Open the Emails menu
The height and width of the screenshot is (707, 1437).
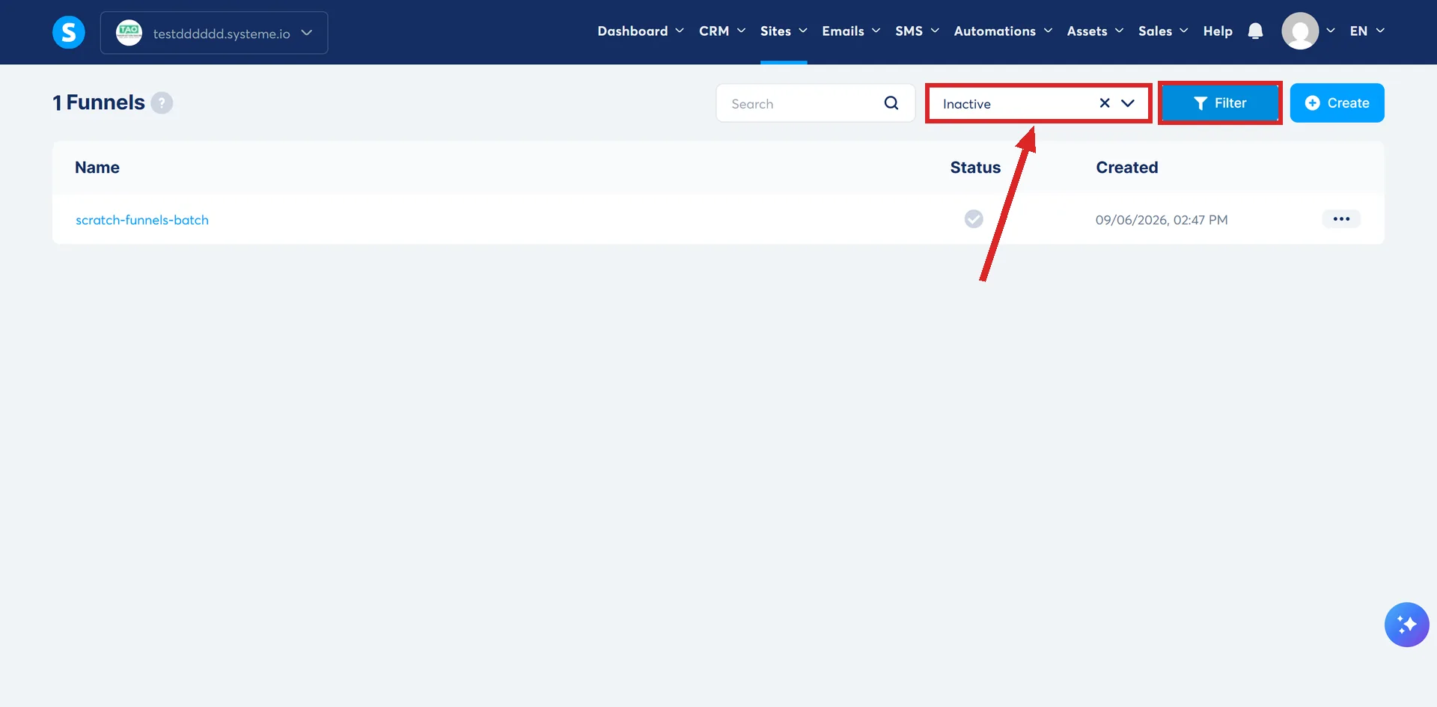[850, 31]
